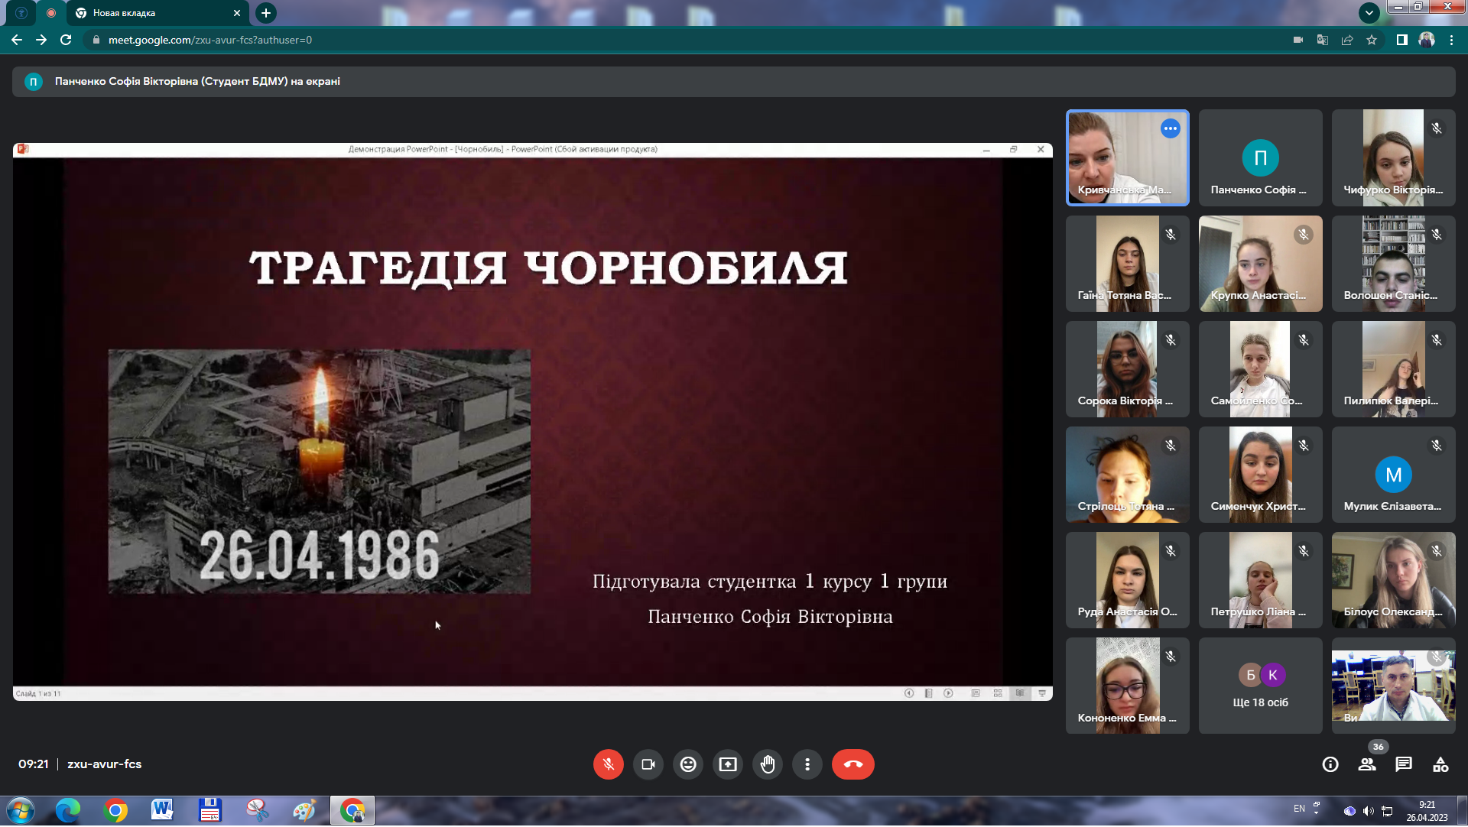Click the present now screen-share button
Screen dimensions: 1468x827
(x=727, y=765)
